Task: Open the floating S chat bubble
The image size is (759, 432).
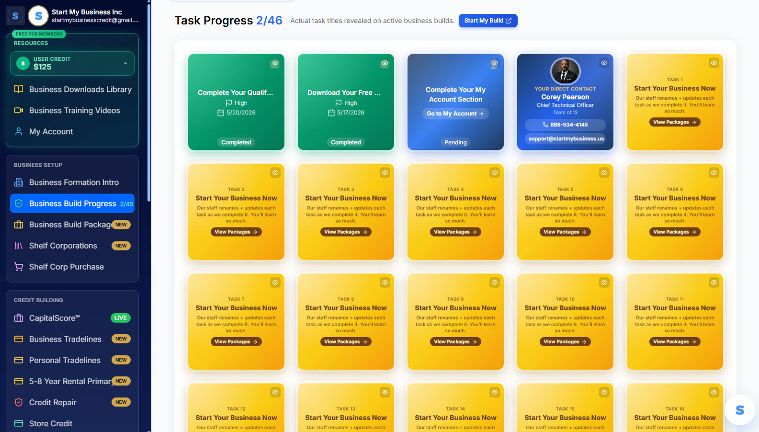Action: point(739,410)
